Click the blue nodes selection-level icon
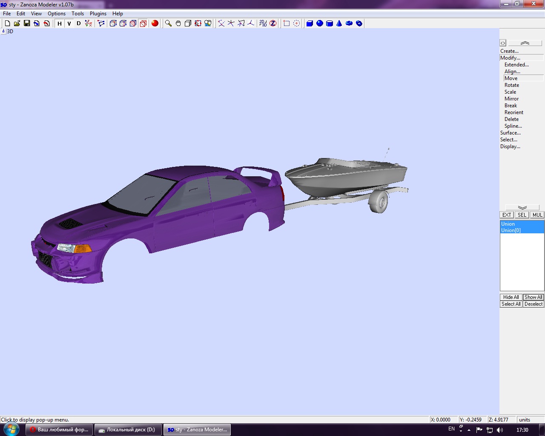The width and height of the screenshot is (545, 436). coord(101,23)
